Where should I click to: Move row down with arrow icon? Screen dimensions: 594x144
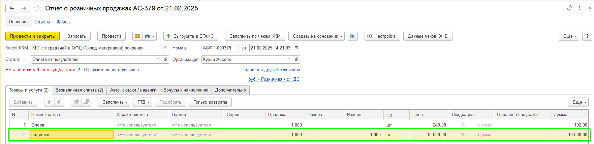(59, 102)
